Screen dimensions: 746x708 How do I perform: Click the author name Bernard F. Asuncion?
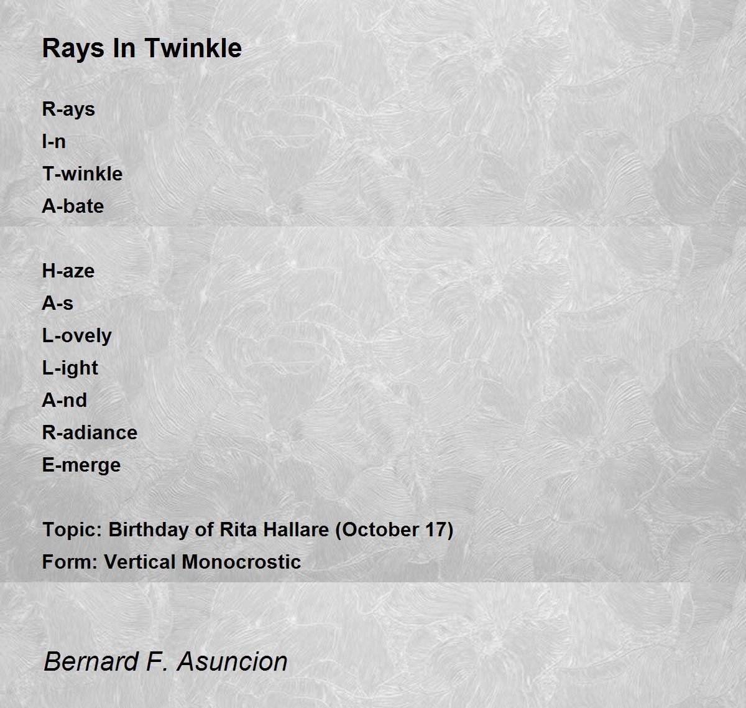tap(166, 661)
